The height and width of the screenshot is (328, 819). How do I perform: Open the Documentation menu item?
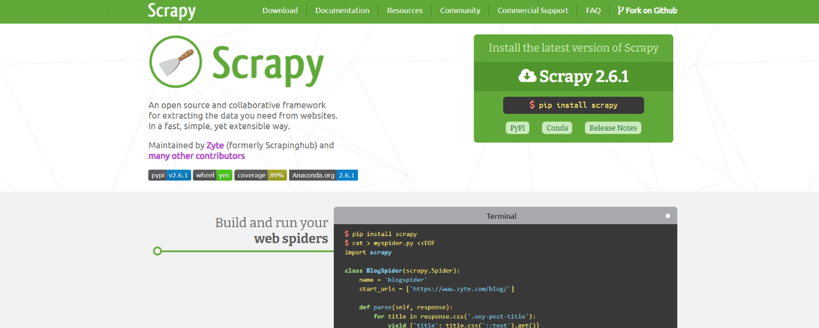(x=343, y=11)
